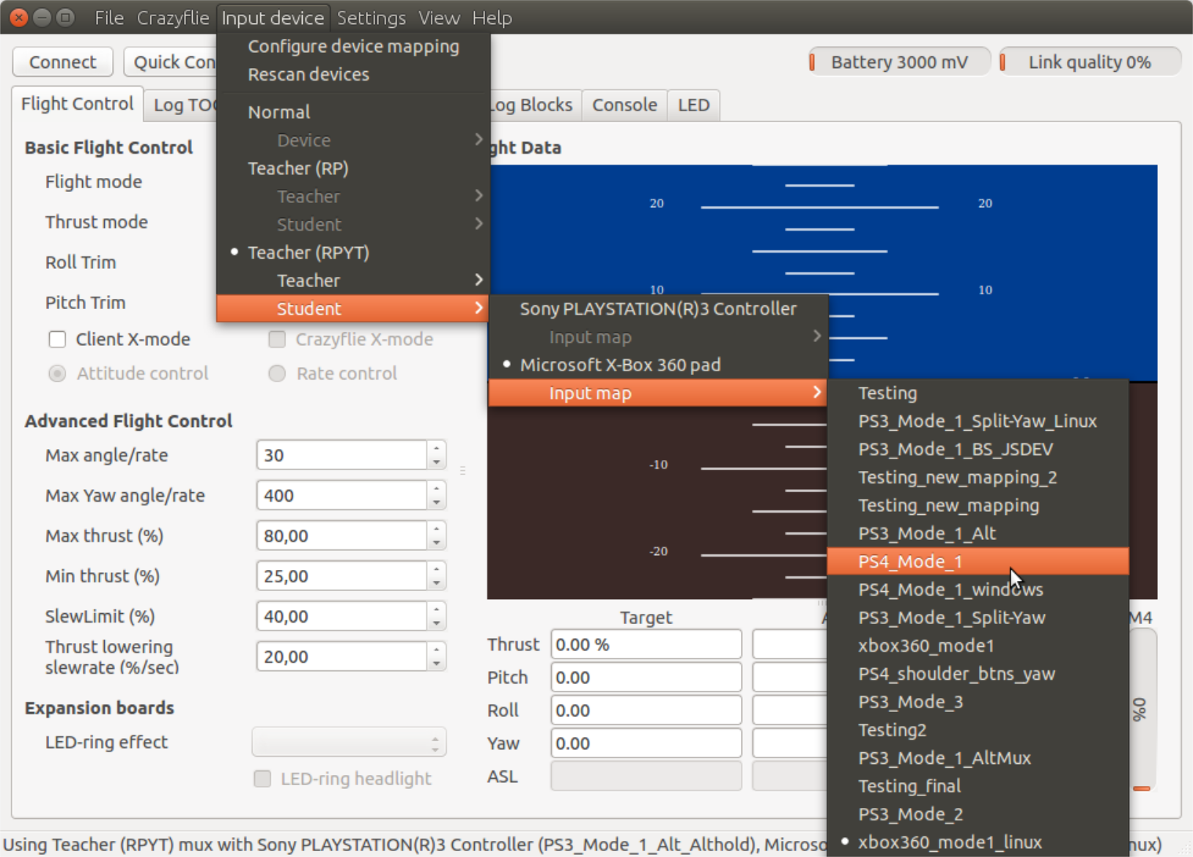Select the PS4_Mode_1 input map

tap(909, 561)
